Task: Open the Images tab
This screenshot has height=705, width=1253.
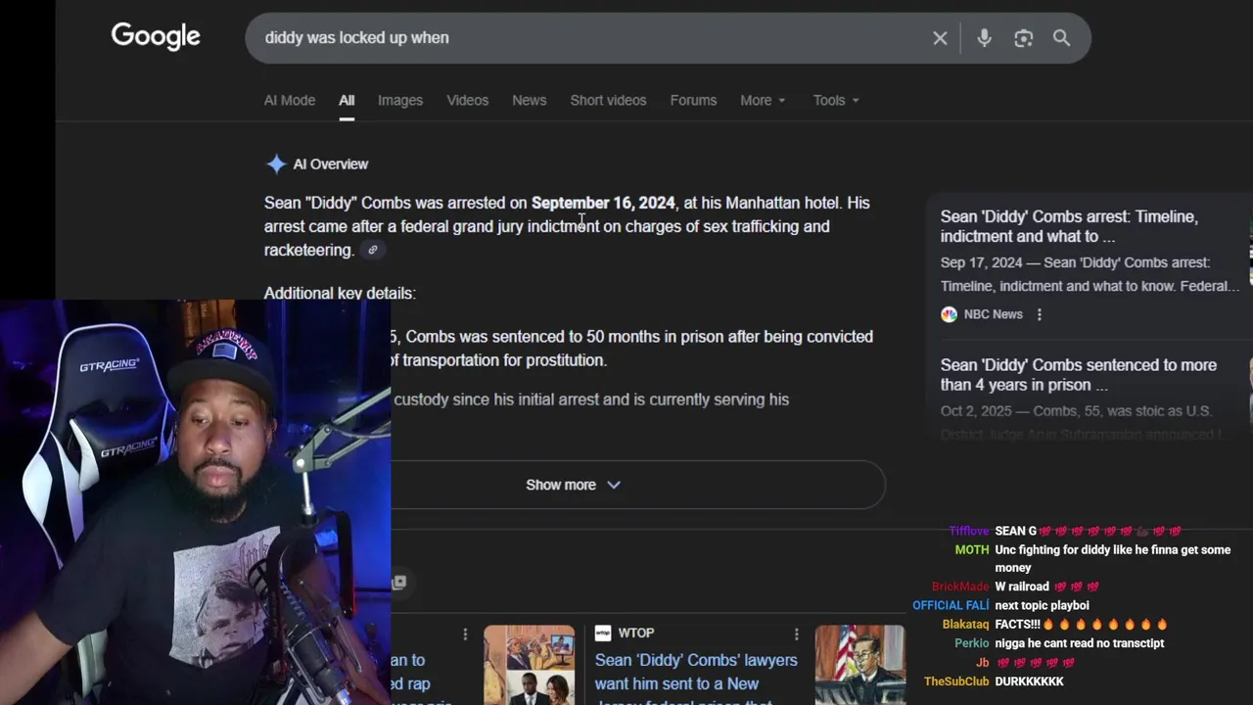Action: click(400, 100)
